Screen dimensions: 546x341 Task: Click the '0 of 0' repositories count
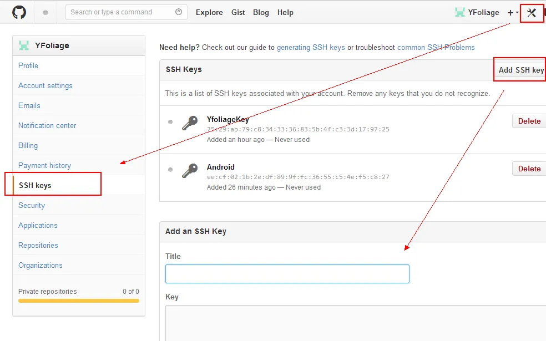(130, 292)
